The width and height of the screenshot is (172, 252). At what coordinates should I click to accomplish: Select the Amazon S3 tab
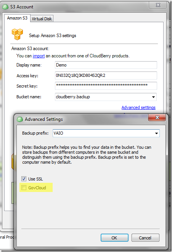[17, 18]
